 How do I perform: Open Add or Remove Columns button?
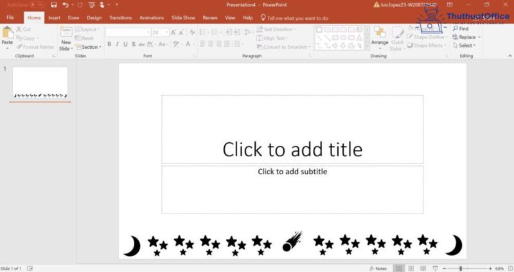pyautogui.click(x=238, y=44)
